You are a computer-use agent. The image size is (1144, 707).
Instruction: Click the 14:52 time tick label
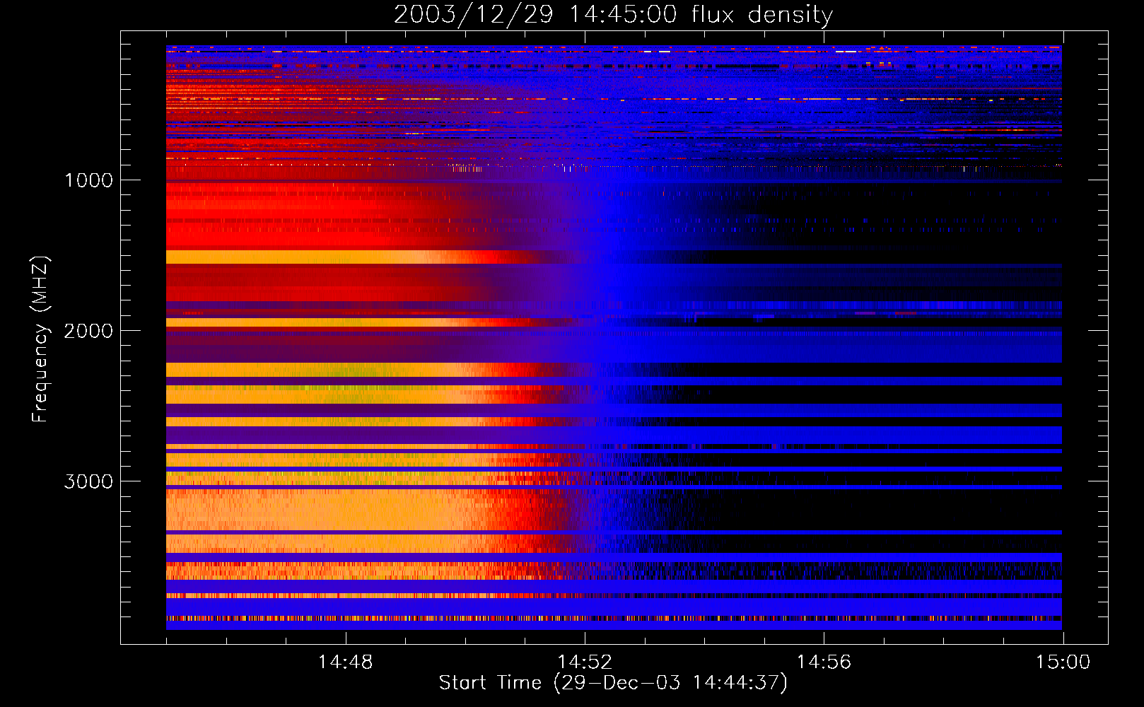(584, 662)
